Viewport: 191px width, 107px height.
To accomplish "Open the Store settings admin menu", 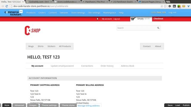I will [x=78, y=12].
